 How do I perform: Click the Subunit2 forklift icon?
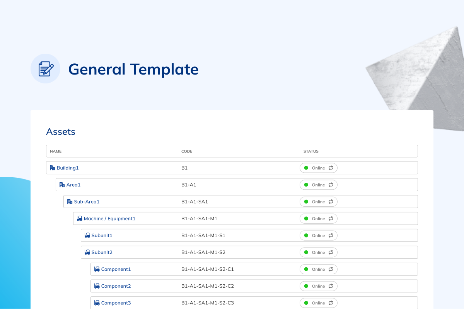pos(87,252)
